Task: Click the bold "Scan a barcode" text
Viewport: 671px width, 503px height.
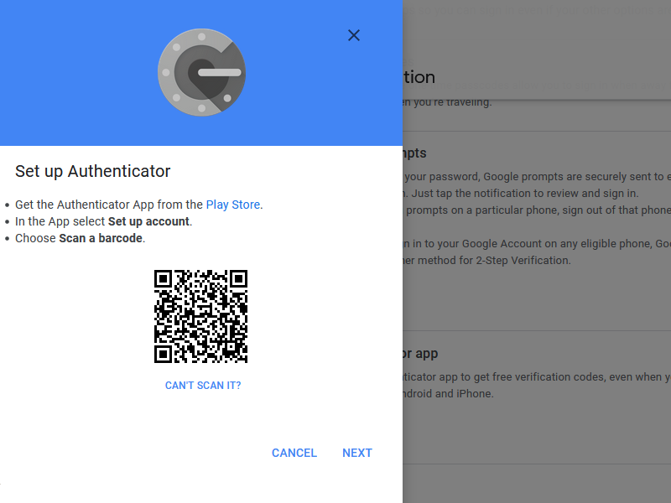Action: click(x=101, y=238)
